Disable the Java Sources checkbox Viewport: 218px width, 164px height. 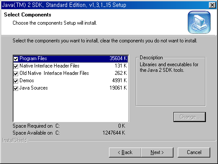[16, 88]
